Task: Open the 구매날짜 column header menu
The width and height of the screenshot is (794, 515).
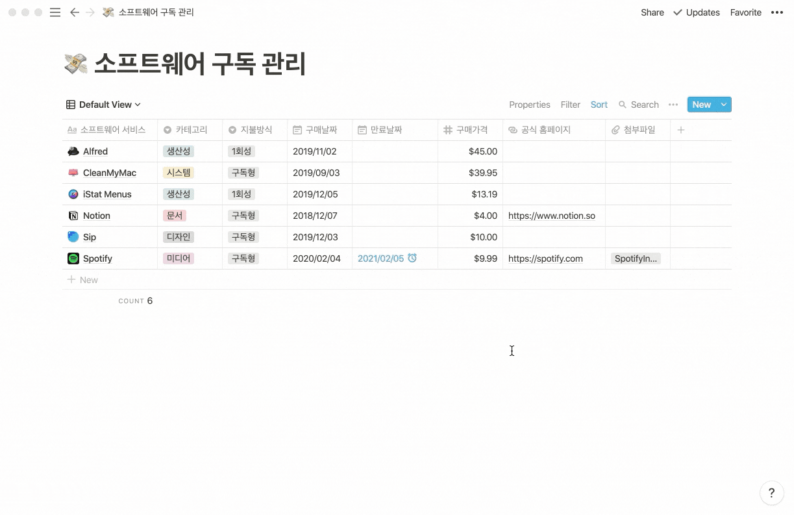Action: [320, 130]
